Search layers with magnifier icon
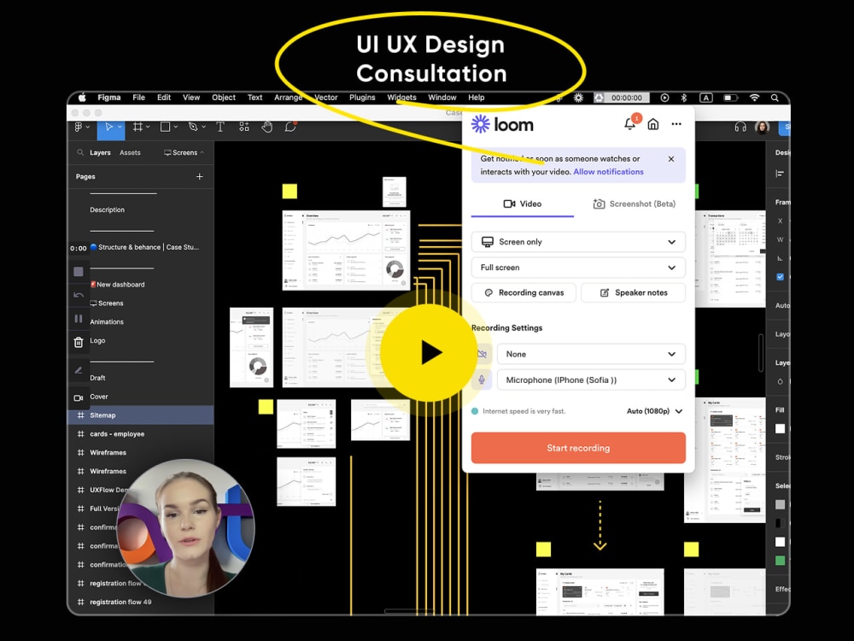854x641 pixels. [x=80, y=153]
